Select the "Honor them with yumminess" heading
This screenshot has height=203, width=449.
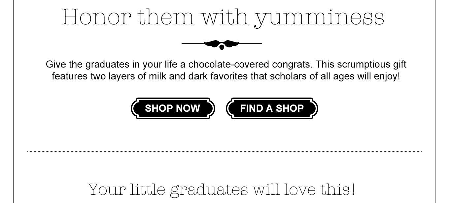(223, 17)
